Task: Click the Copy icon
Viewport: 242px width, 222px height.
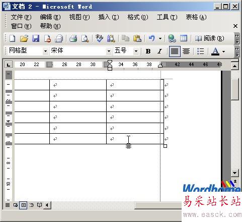Action: tap(125, 38)
